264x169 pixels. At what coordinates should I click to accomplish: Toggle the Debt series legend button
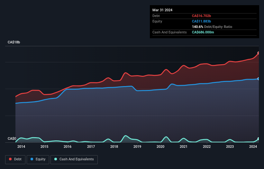click(x=15, y=159)
